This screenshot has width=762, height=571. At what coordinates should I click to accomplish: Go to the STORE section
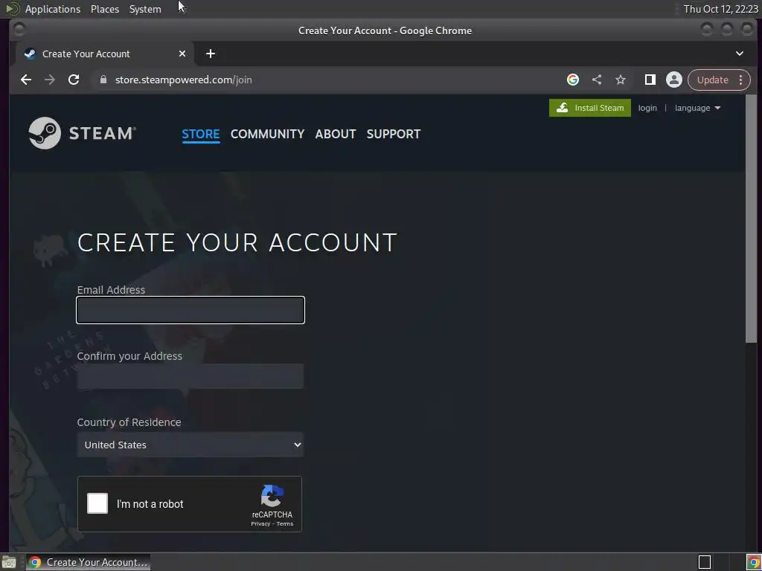201,134
